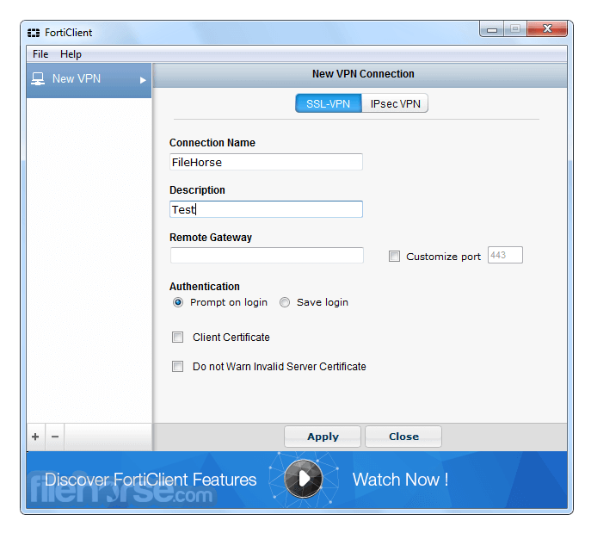The height and width of the screenshot is (533, 591).
Task: Open the Help menu
Action: point(71,54)
